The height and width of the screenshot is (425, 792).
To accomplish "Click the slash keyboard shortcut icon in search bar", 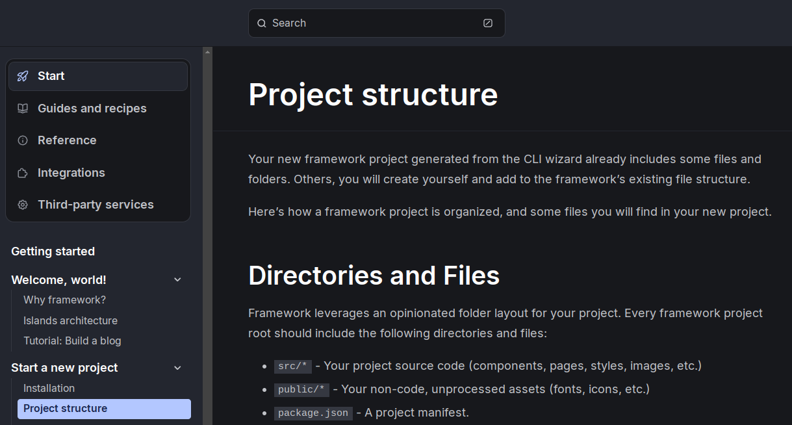I will (x=487, y=23).
